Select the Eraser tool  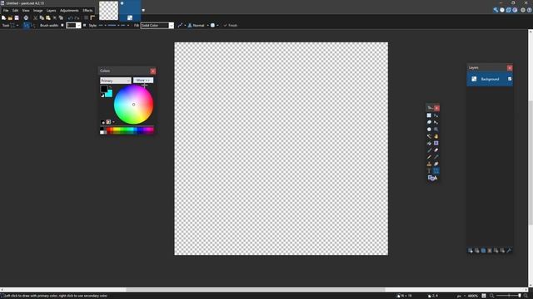pos(436,150)
